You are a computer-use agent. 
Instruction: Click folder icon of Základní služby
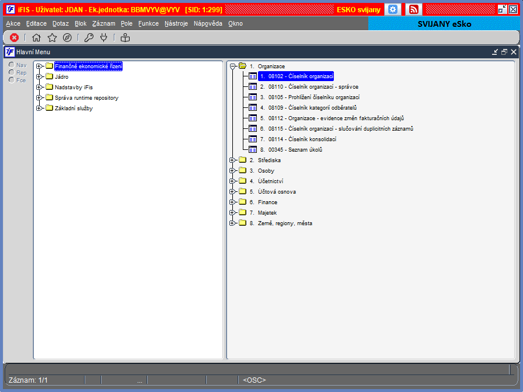point(50,108)
